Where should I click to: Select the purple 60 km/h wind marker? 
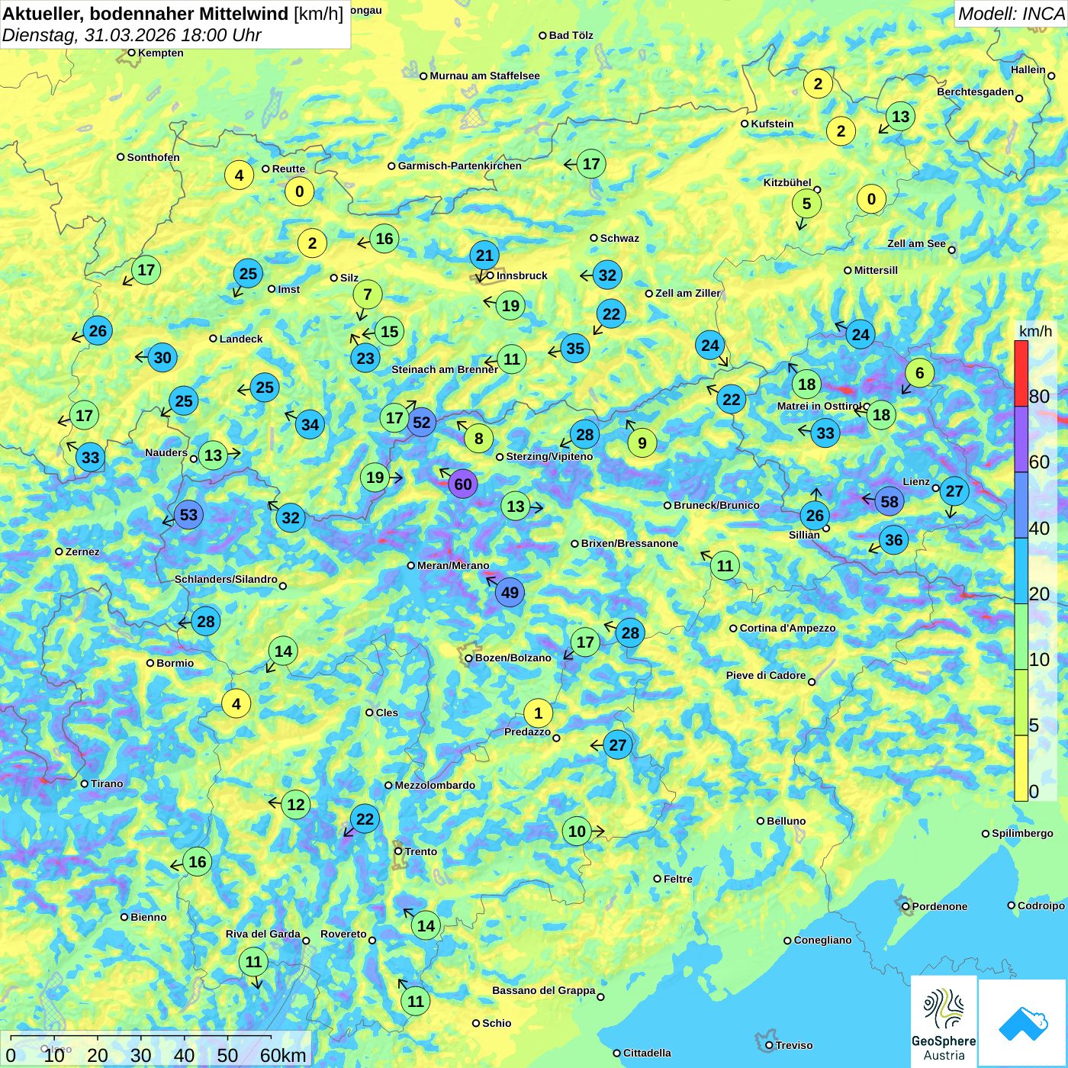point(463,484)
